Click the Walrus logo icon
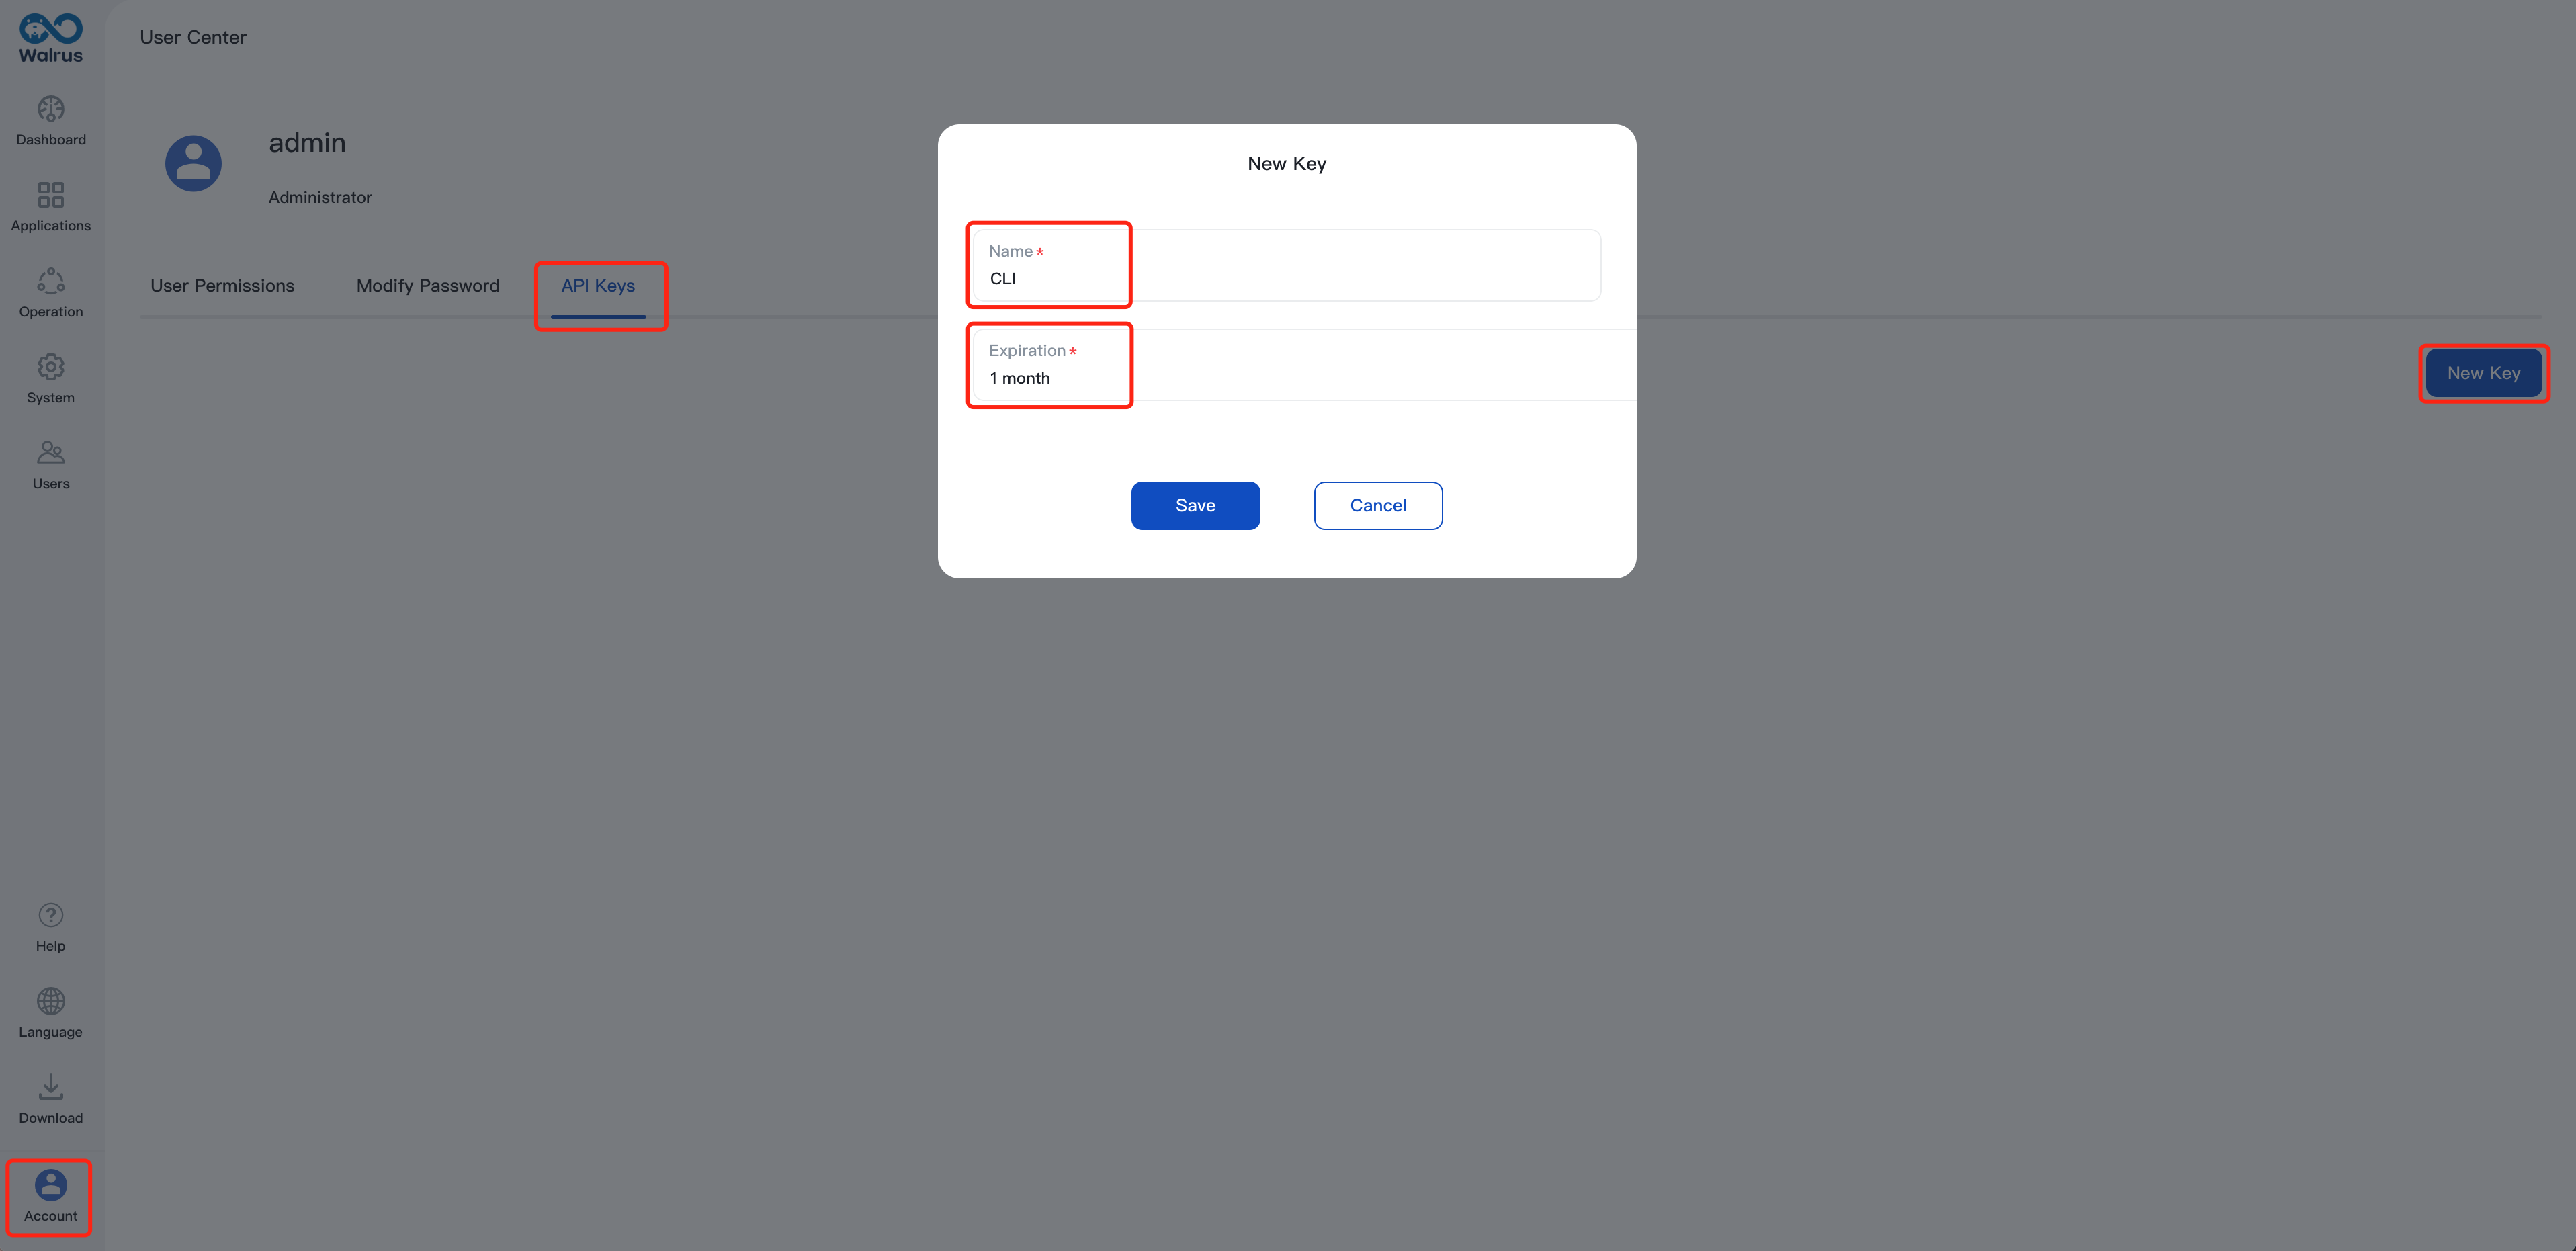The image size is (2576, 1251). [49, 28]
